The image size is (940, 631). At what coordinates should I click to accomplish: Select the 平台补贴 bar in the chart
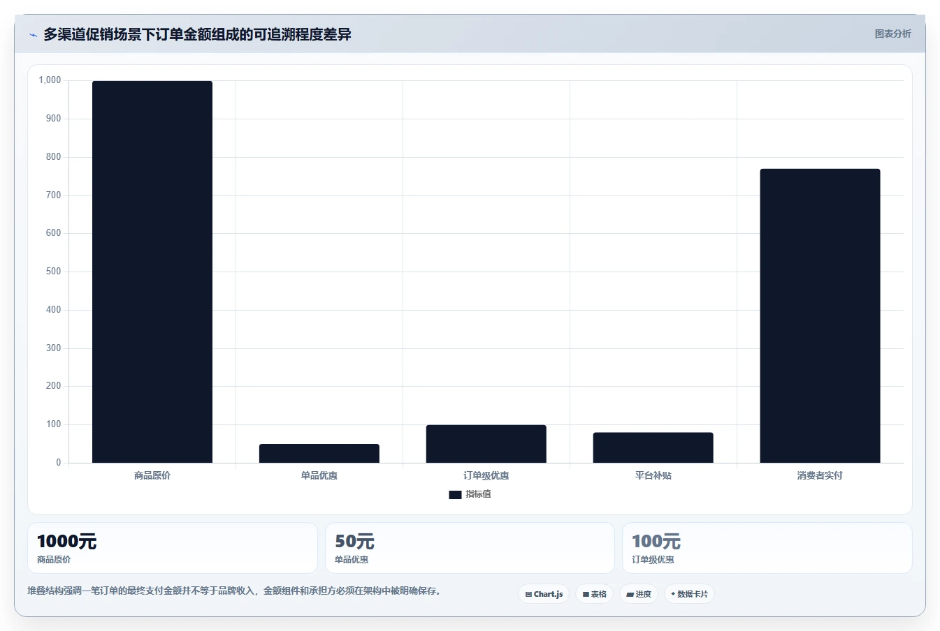pyautogui.click(x=653, y=447)
